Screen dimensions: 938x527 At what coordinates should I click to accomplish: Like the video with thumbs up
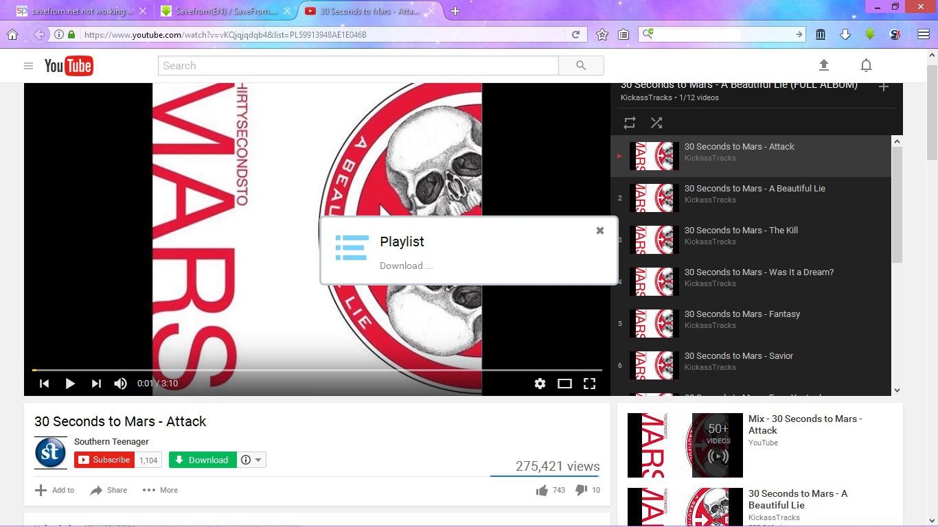(x=542, y=490)
